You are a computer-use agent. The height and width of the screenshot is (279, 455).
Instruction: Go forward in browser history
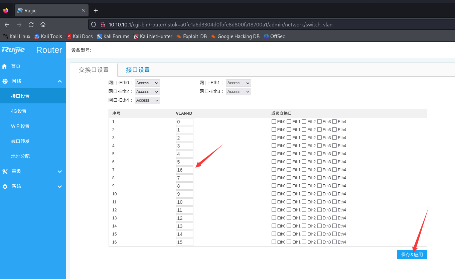point(19,24)
